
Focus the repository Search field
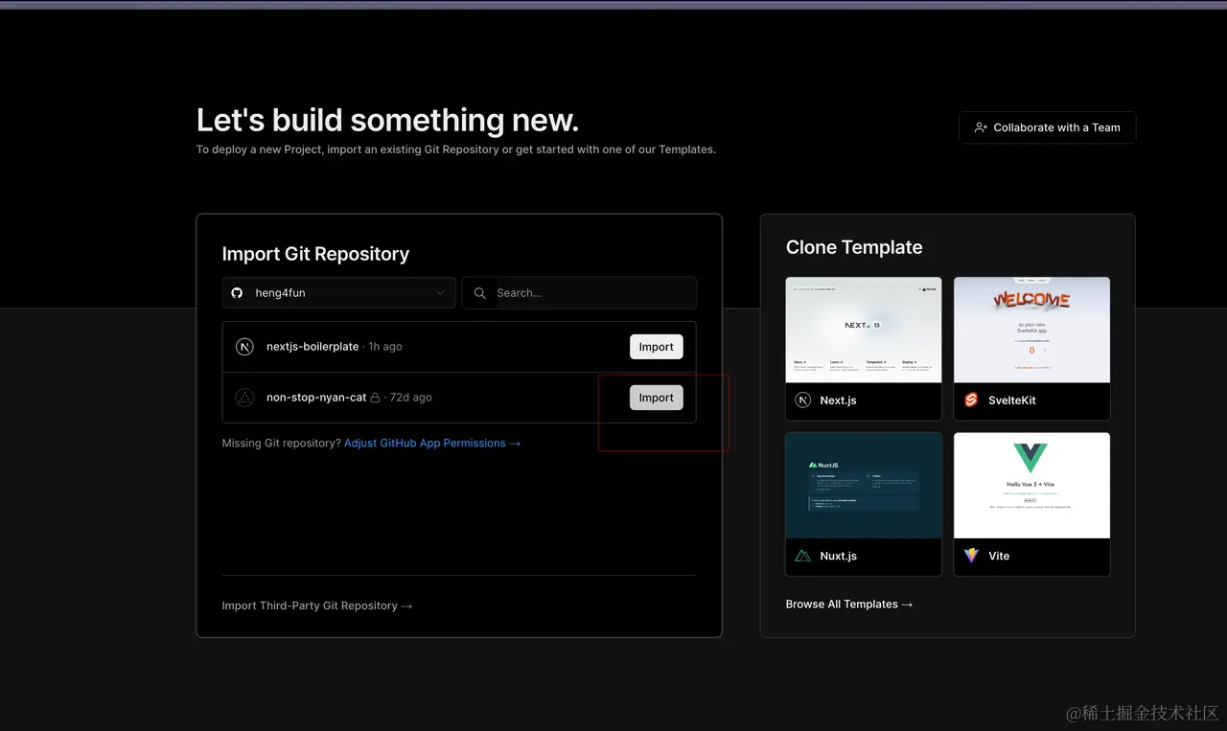(x=579, y=293)
